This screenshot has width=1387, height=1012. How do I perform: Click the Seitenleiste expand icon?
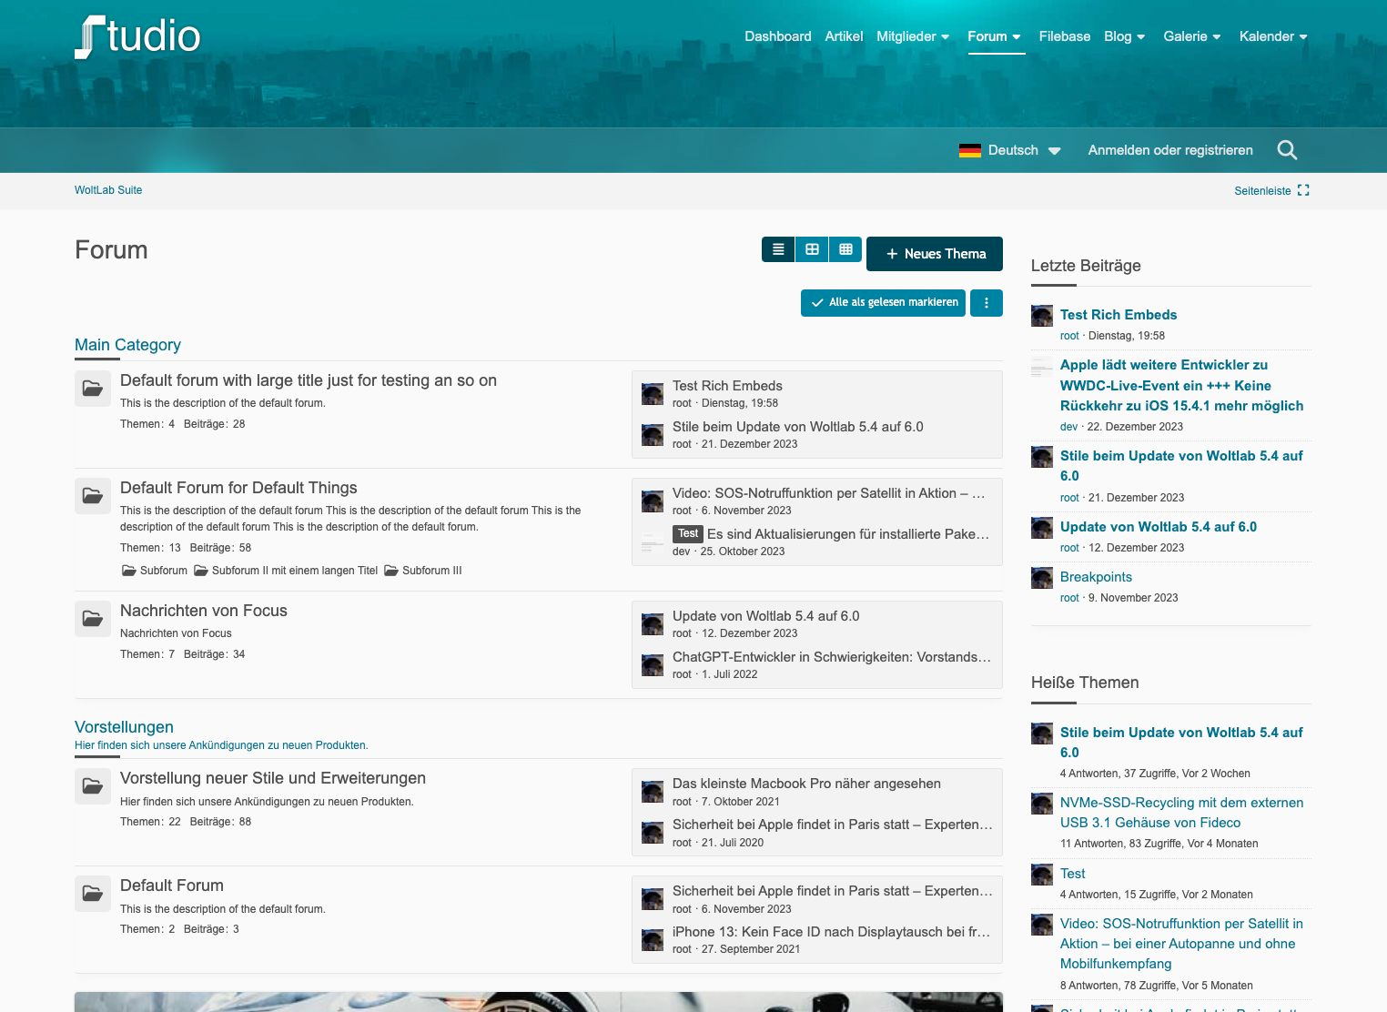pos(1303,190)
